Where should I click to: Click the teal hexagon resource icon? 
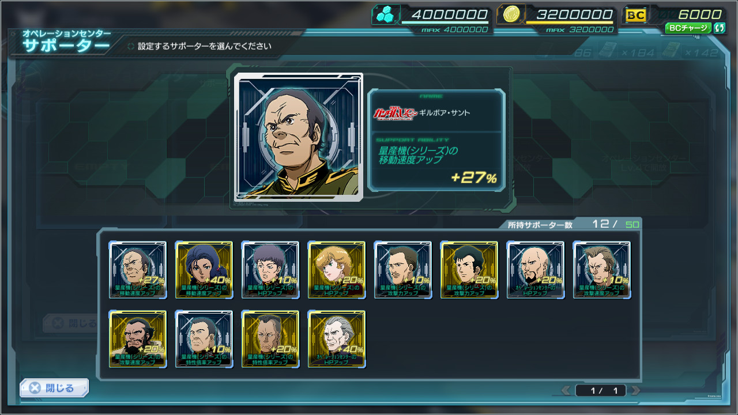383,15
